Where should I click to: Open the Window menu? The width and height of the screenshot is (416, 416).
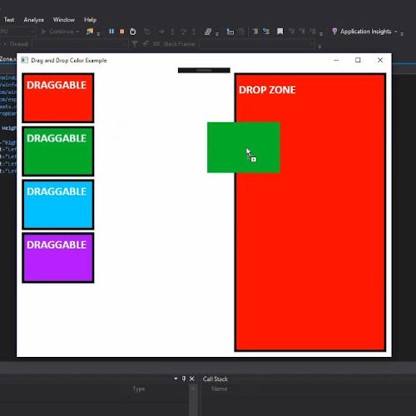pos(64,20)
